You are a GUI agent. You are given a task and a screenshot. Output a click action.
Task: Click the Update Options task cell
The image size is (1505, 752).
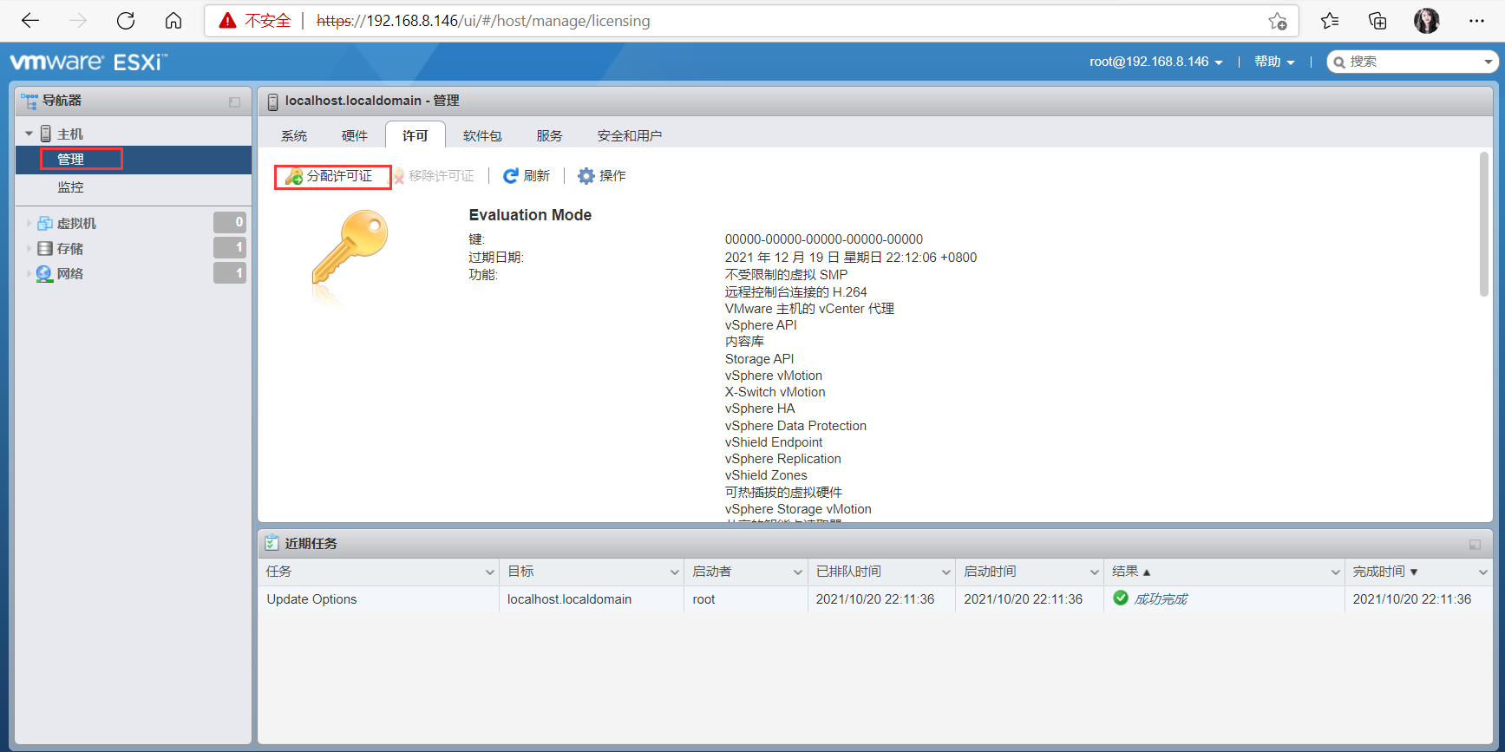[311, 599]
